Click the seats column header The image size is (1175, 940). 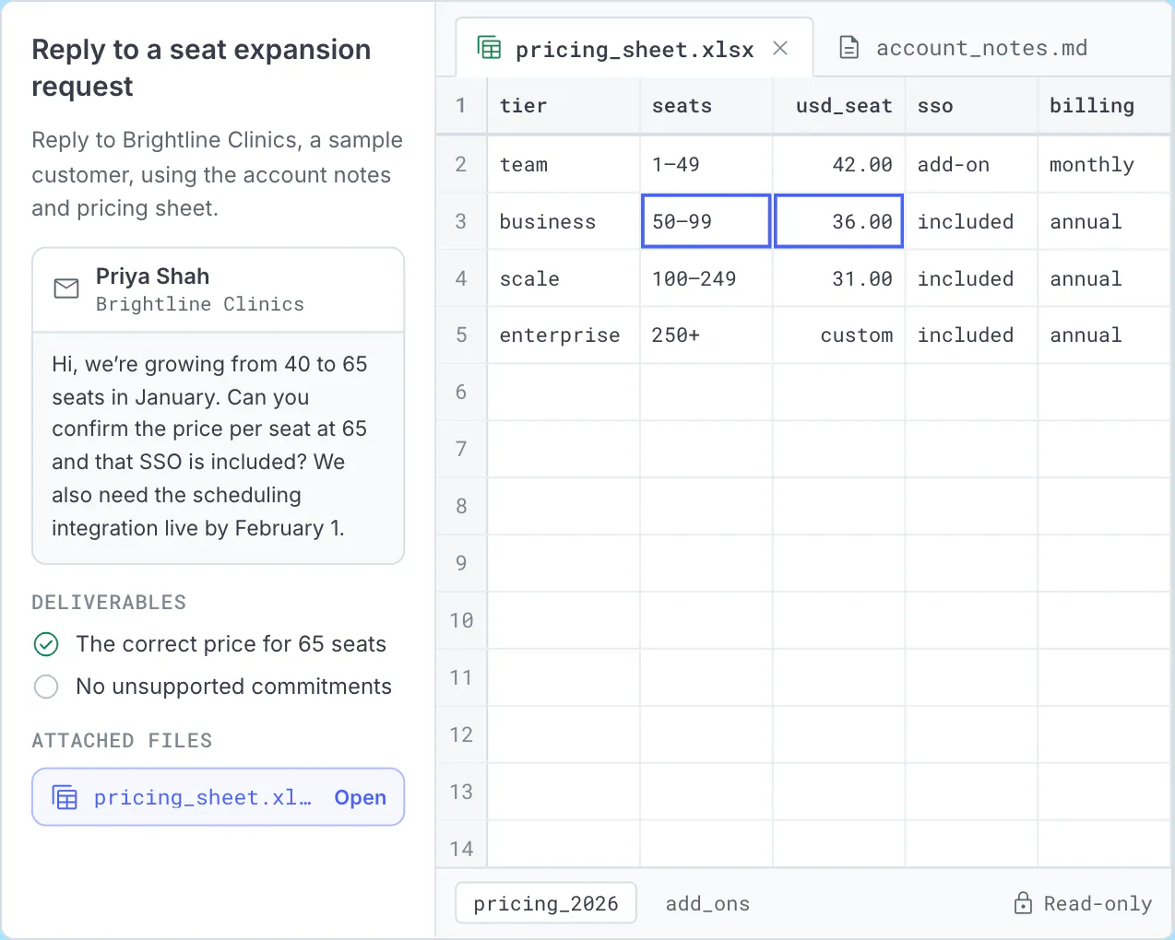[x=706, y=106]
